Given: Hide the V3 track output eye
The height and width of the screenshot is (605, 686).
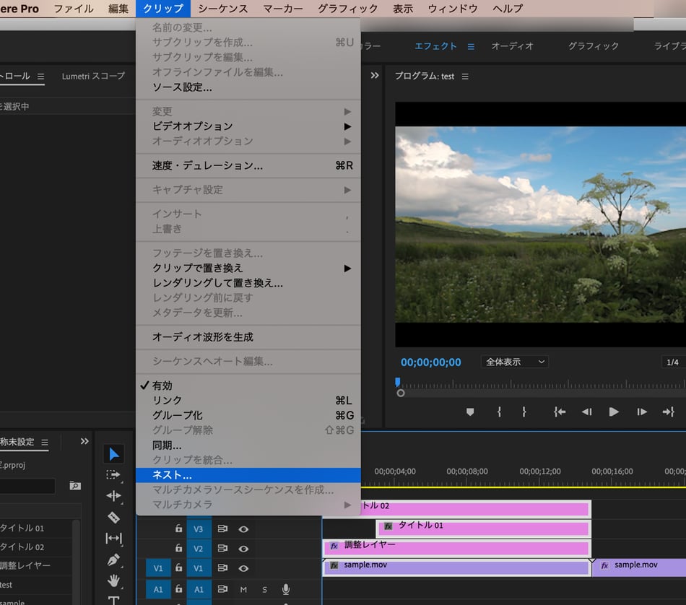Looking at the screenshot, I should [x=243, y=529].
